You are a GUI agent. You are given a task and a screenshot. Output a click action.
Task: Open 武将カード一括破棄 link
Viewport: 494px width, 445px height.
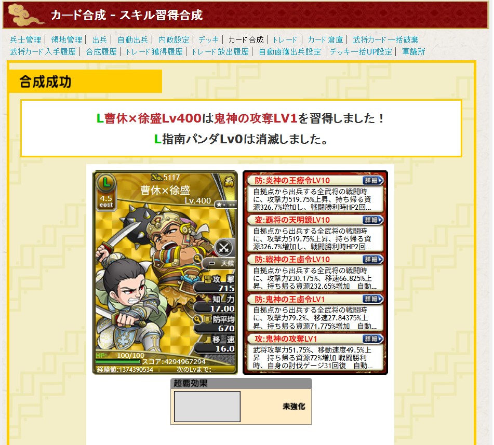pyautogui.click(x=385, y=39)
